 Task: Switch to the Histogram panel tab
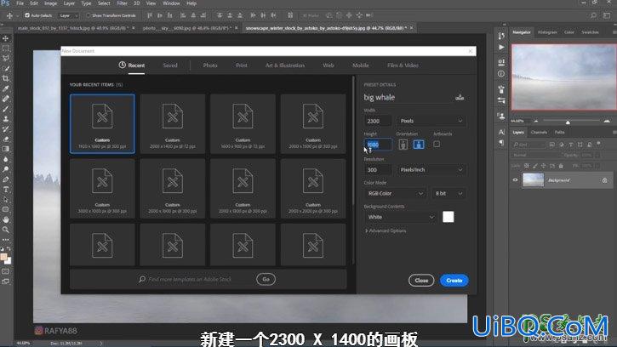pos(547,32)
